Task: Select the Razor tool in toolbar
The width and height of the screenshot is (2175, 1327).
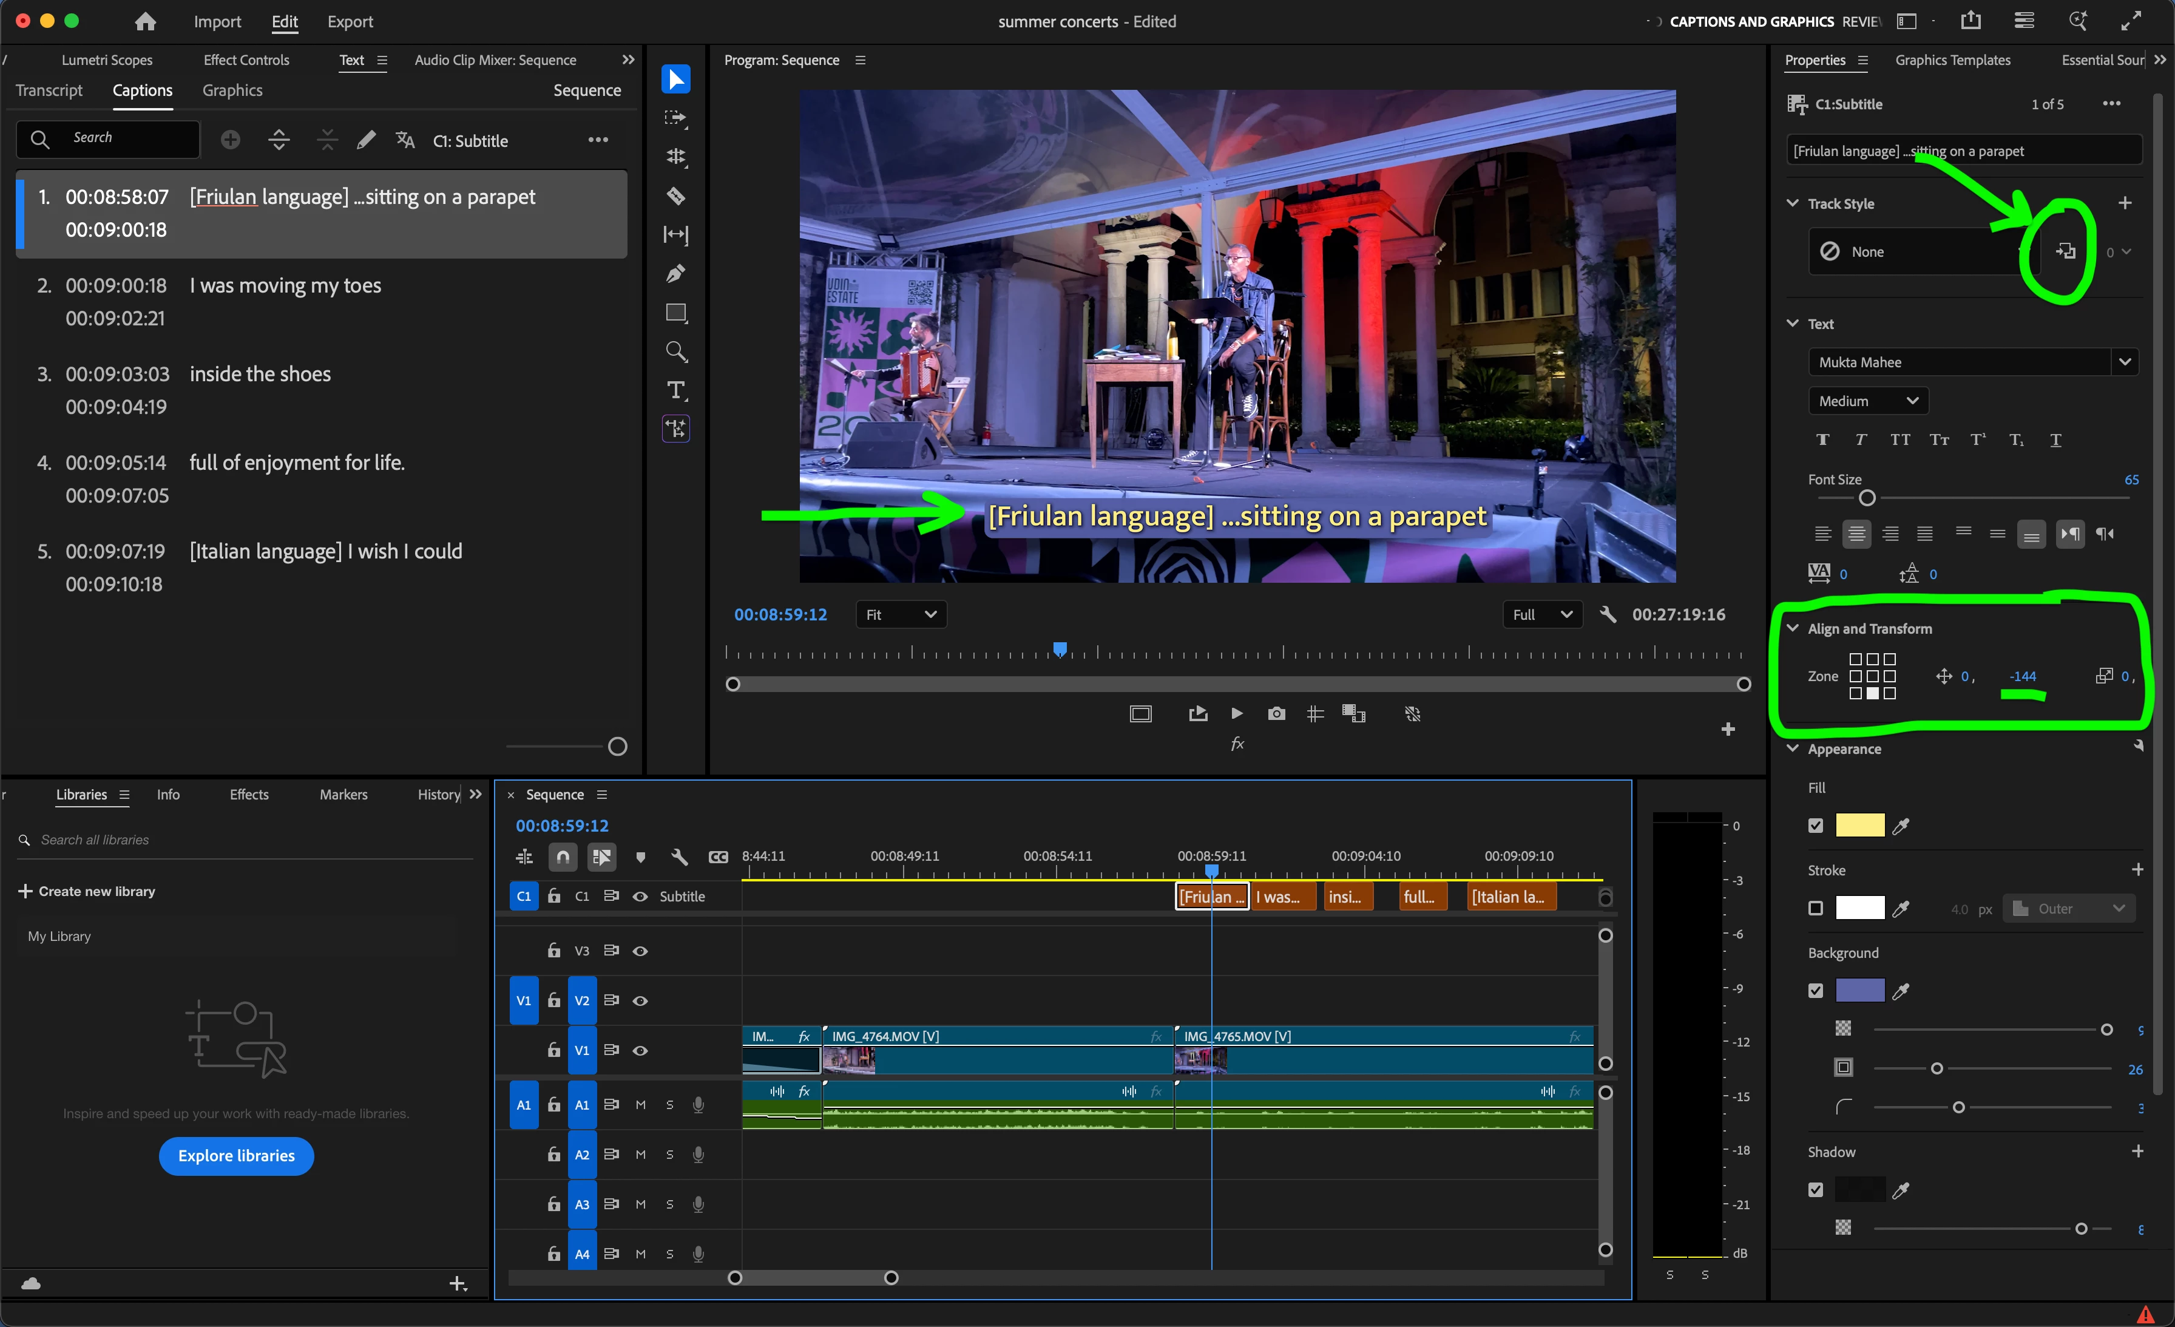Action: pyautogui.click(x=675, y=196)
